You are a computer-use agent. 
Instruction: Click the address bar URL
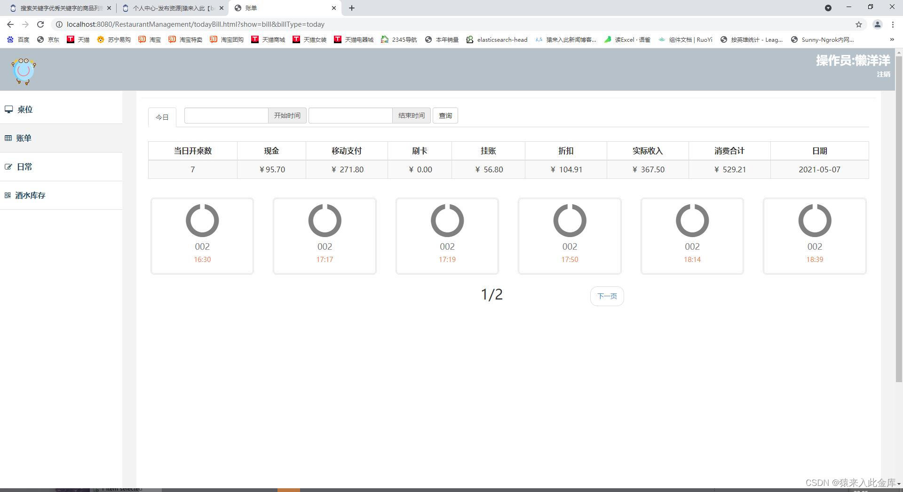(x=196, y=24)
